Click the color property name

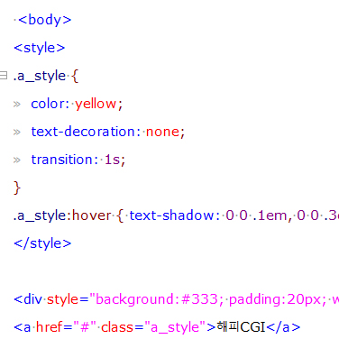(x=48, y=104)
